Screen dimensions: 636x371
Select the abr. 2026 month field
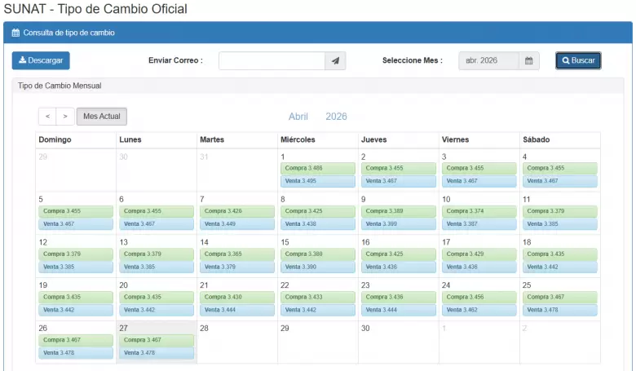click(488, 61)
